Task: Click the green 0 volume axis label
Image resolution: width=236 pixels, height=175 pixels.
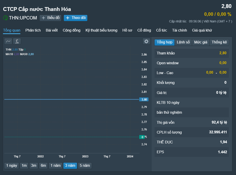Action: pos(142,137)
